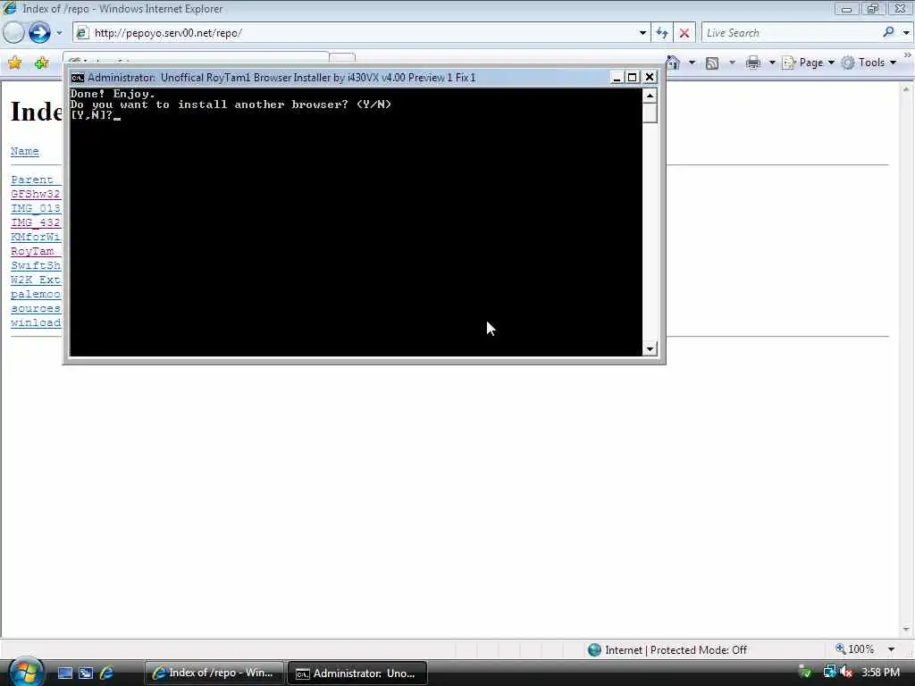Viewport: 915px width, 686px height.
Task: Click the Home icon in the command bar
Action: 674,63
